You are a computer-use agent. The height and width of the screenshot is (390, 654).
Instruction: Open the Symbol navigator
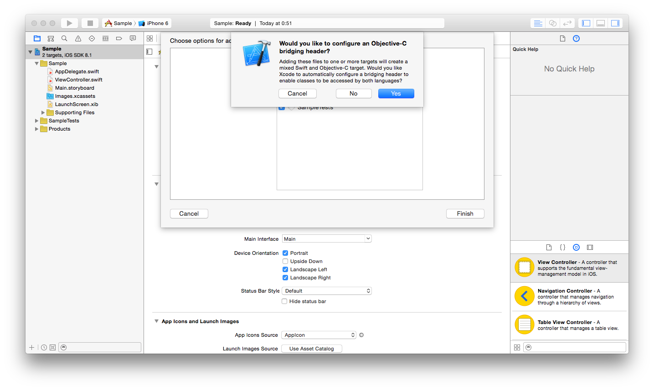point(51,38)
